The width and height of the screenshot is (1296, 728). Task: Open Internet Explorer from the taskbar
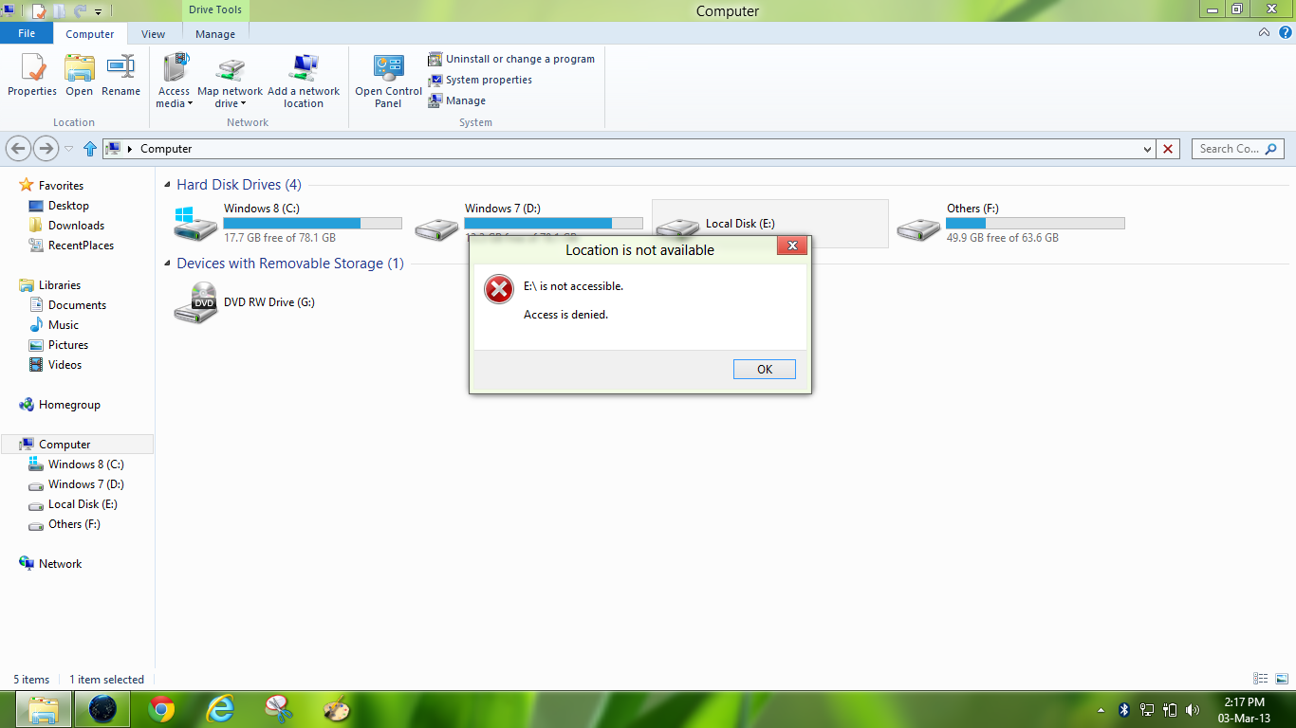220,709
